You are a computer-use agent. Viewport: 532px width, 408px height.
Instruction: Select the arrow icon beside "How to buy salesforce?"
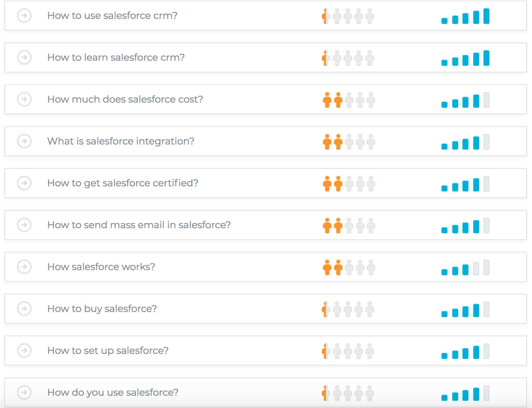pos(24,308)
